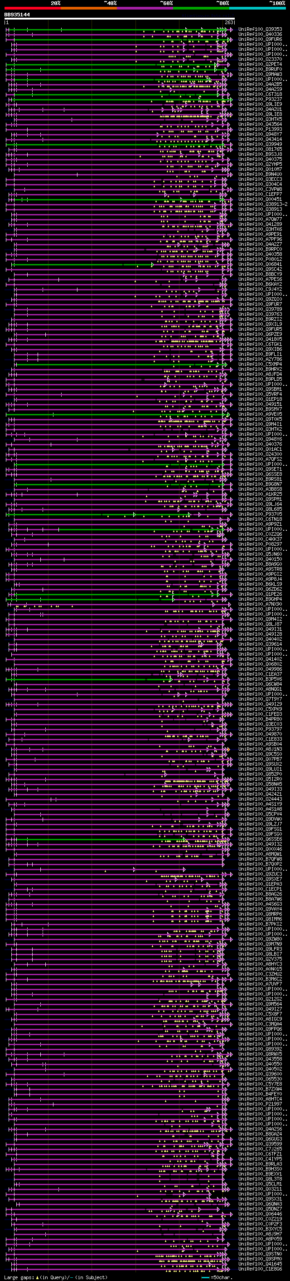290x1281 pixels.
Task: Select the UniRef100_A9VE05 label
Action: point(260,414)
